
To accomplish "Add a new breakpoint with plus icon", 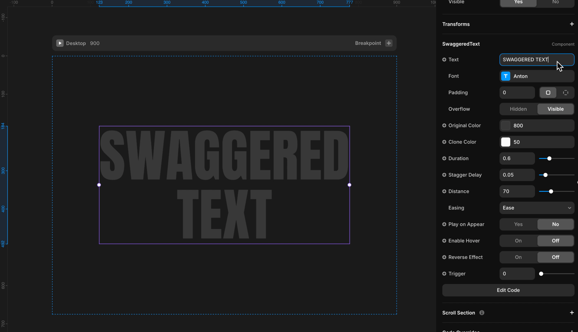I will pos(389,43).
